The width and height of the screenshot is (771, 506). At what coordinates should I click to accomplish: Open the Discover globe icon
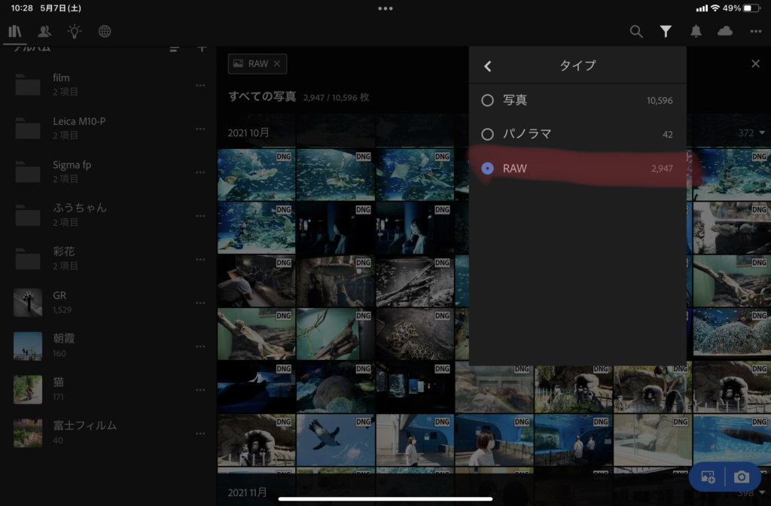point(105,32)
